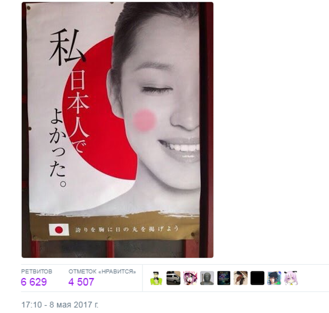Open the green-shirt cartoon man avatar
Image resolution: width=329 pixels, height=313 pixels.
point(156,278)
